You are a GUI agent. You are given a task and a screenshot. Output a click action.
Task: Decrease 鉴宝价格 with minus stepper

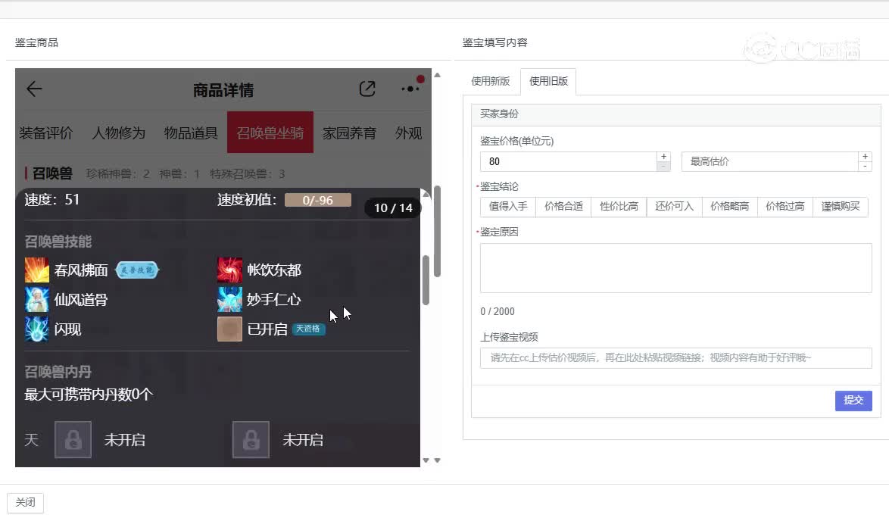point(664,167)
